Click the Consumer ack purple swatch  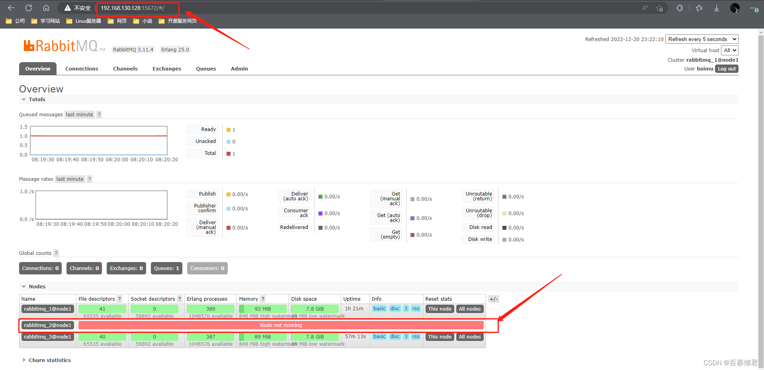coord(320,213)
